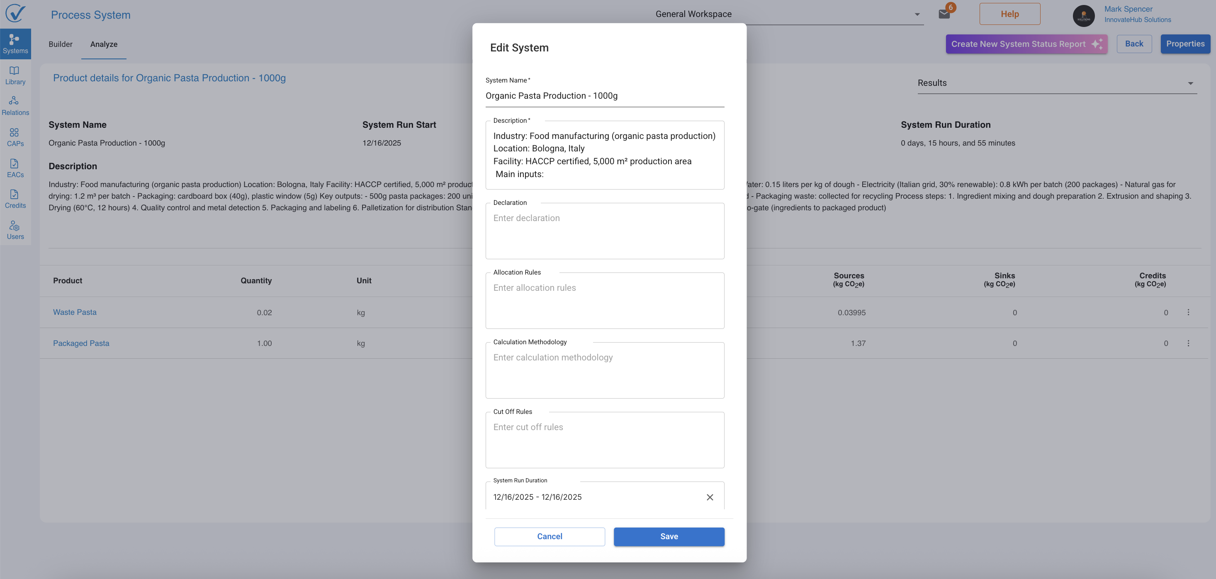The width and height of the screenshot is (1216, 579).
Task: Click the System Name input field
Action: pyautogui.click(x=605, y=96)
